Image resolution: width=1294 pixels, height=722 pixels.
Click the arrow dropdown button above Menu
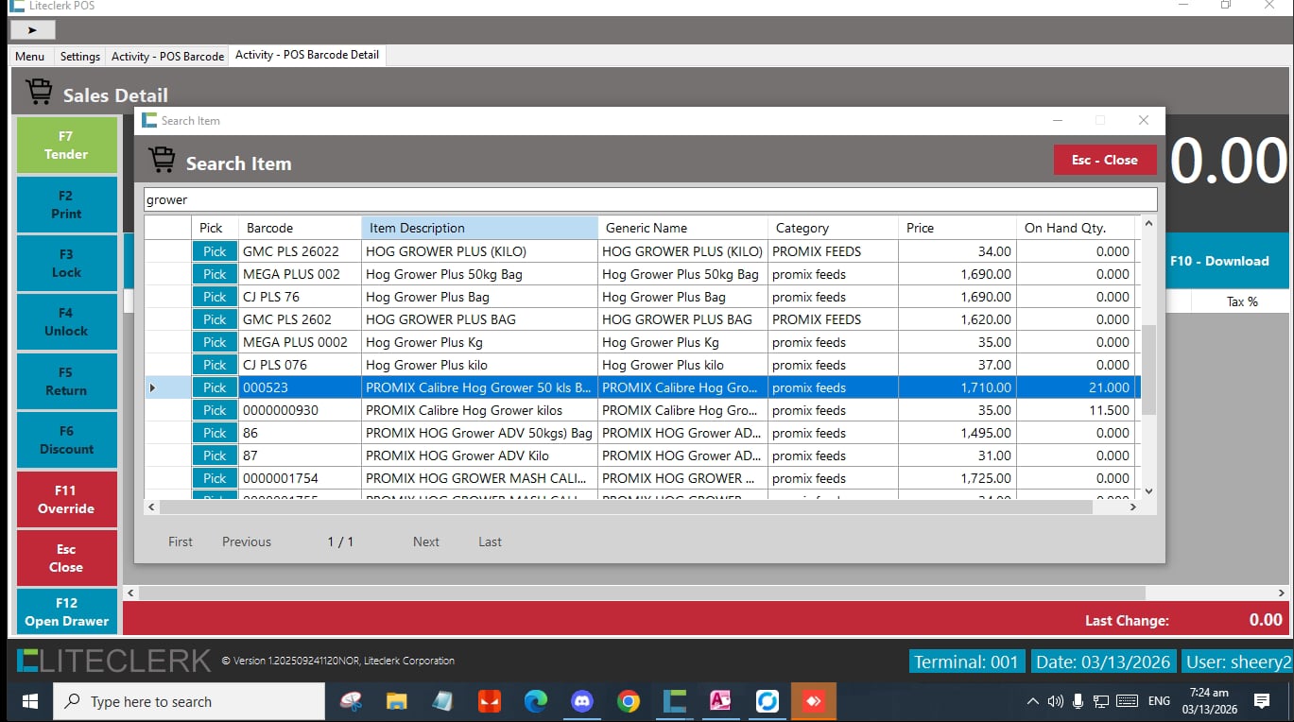click(x=33, y=30)
